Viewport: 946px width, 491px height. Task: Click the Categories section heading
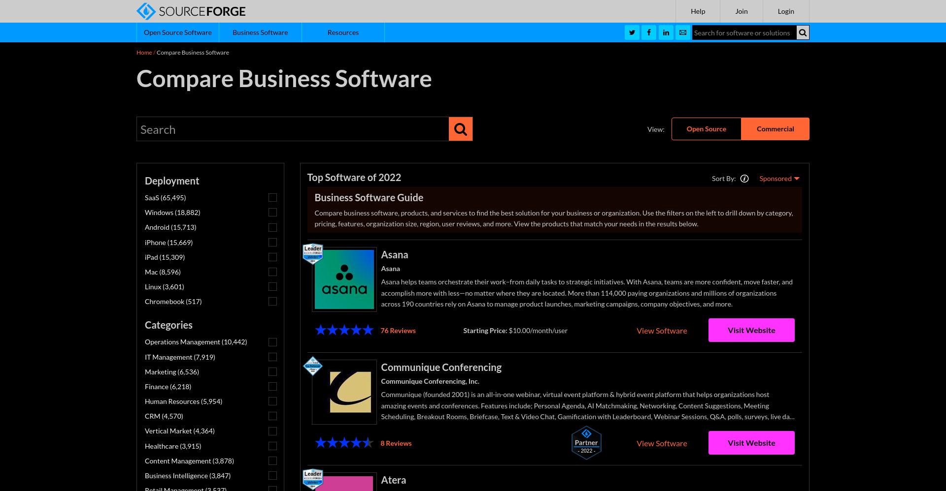tap(169, 325)
